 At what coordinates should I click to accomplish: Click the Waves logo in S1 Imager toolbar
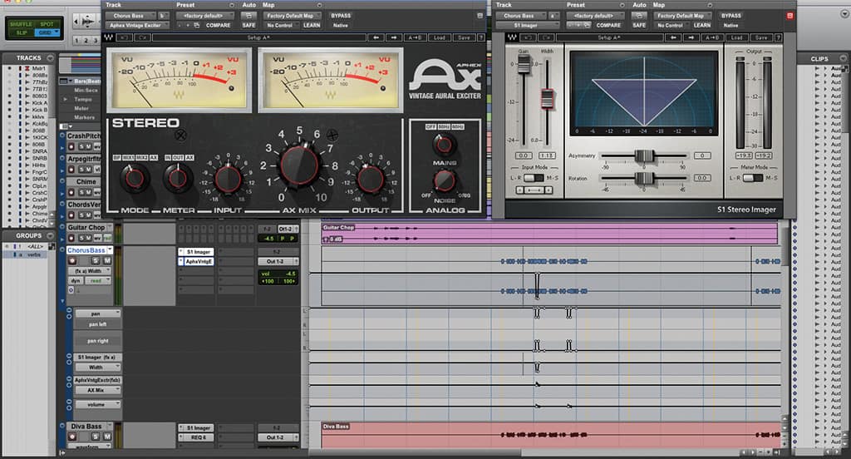click(x=511, y=37)
